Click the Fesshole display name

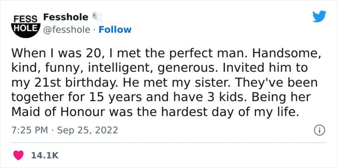click(66, 17)
